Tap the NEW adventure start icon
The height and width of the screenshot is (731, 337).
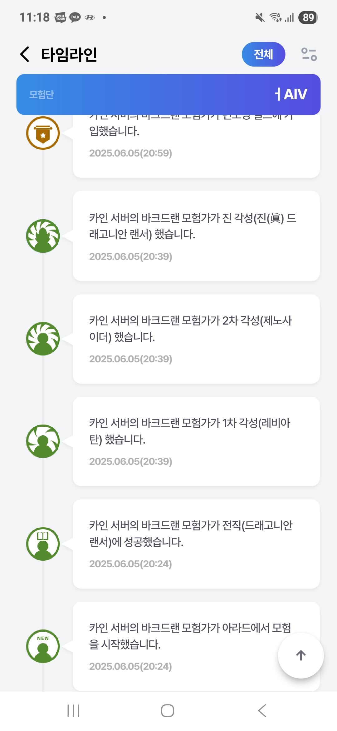43,646
